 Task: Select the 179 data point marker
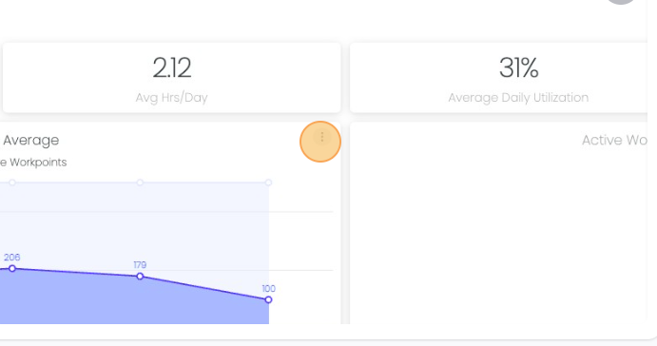[140, 277]
